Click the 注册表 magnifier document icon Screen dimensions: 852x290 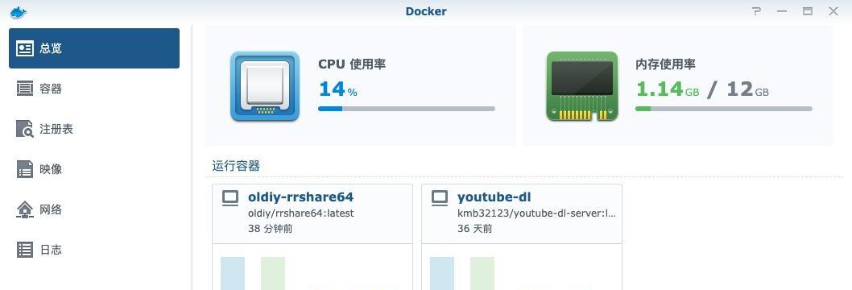25,129
